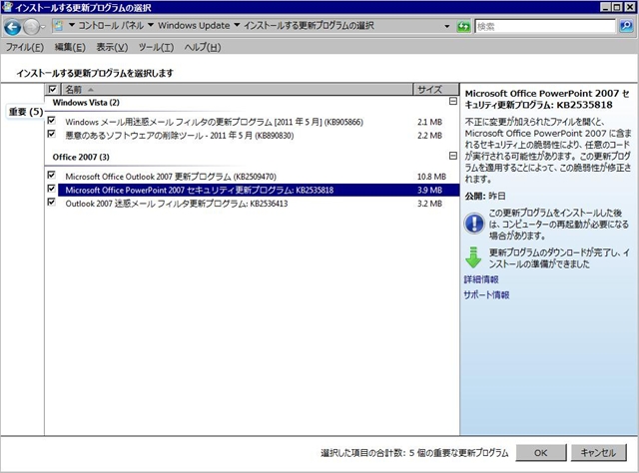
Task: Click コントロール パネル in the breadcrumb
Action: pyautogui.click(x=111, y=25)
